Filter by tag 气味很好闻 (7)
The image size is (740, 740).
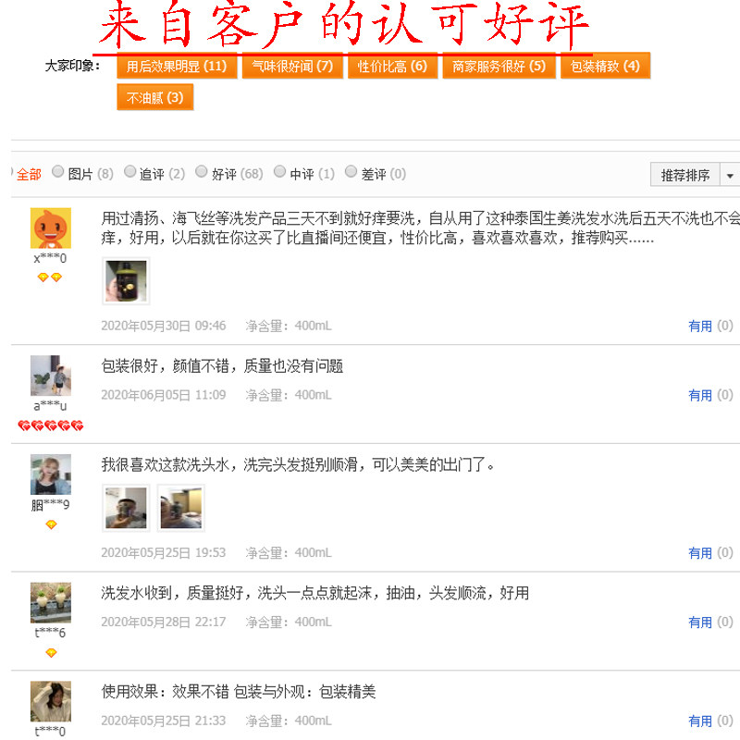292,66
